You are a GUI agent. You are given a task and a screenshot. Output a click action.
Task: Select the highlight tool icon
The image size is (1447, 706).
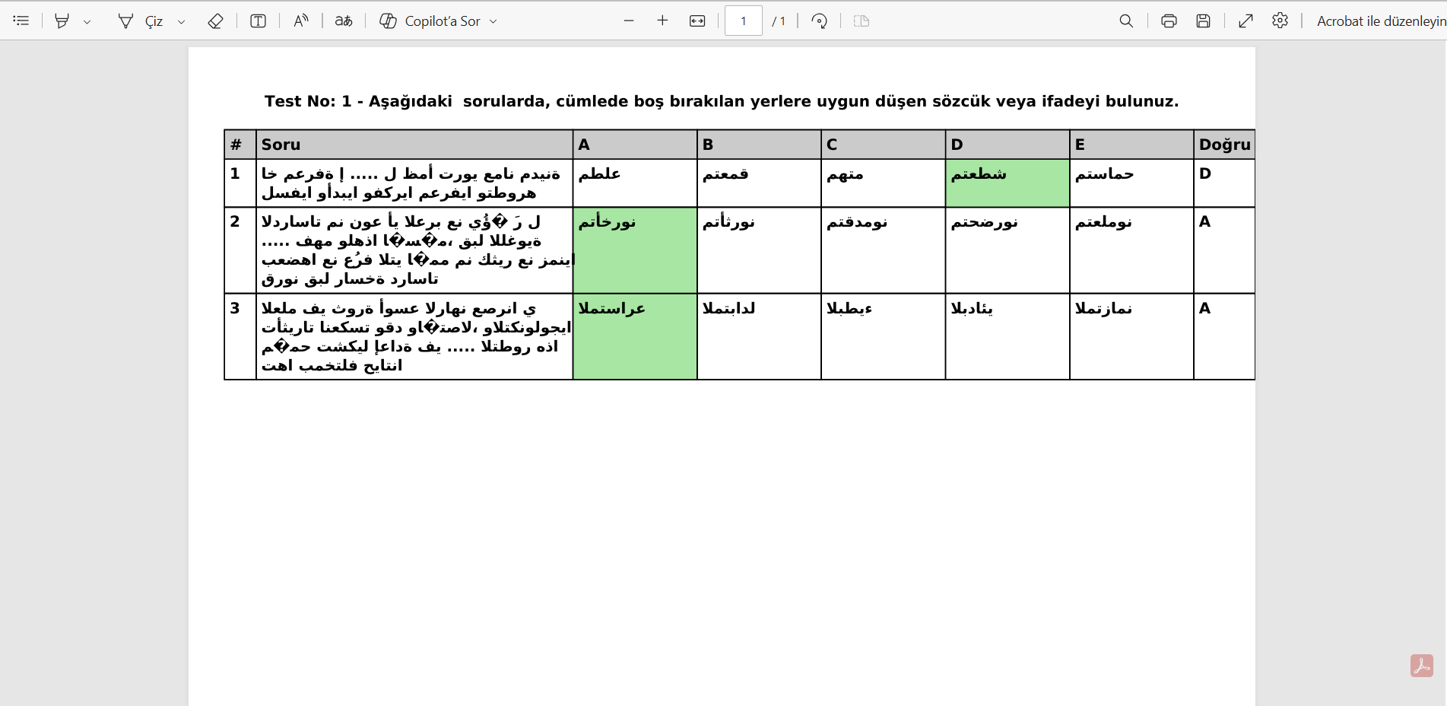(x=62, y=21)
